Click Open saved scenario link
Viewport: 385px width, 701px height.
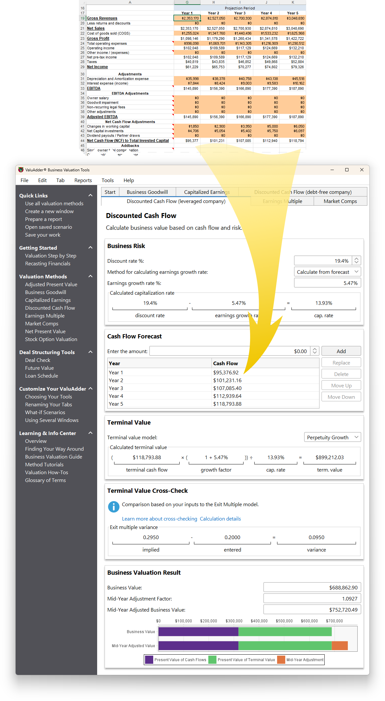[49, 227]
